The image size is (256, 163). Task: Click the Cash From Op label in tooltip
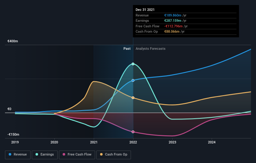pos(147,32)
